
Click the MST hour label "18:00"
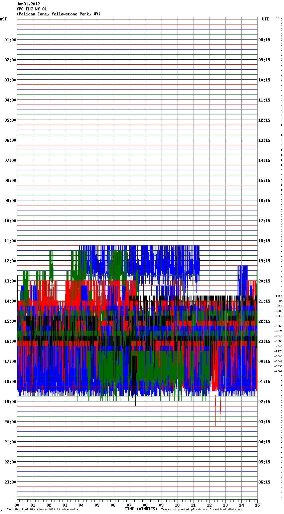(10, 382)
